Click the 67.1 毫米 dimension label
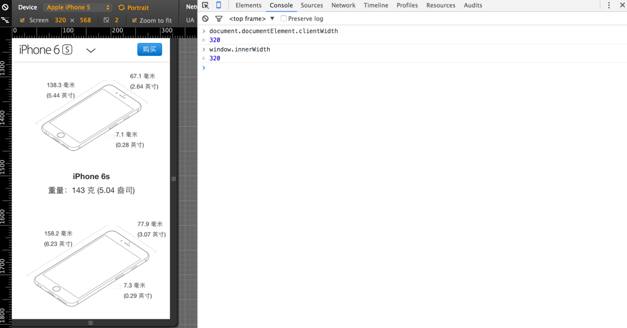Screen dimensions: 627x328 tap(143, 76)
